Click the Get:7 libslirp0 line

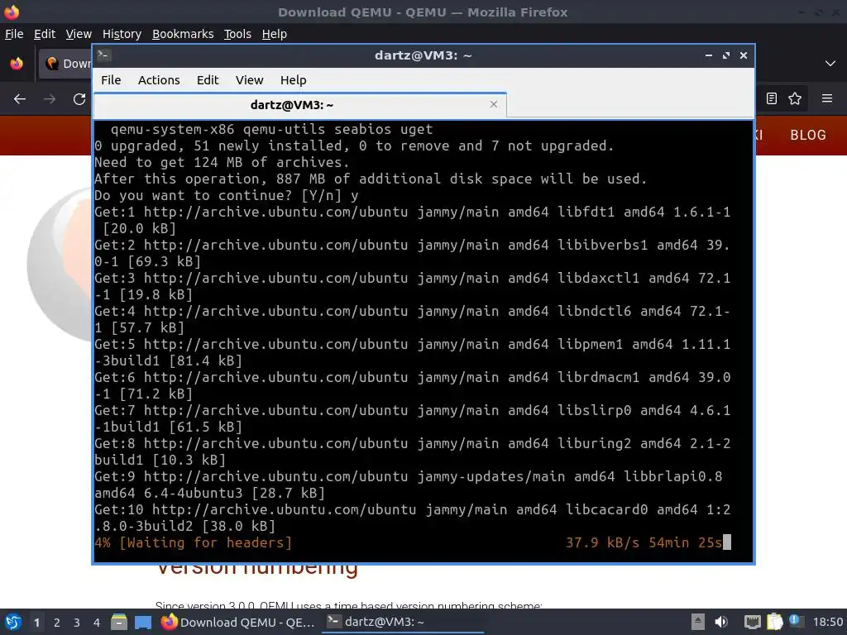pyautogui.click(x=412, y=418)
